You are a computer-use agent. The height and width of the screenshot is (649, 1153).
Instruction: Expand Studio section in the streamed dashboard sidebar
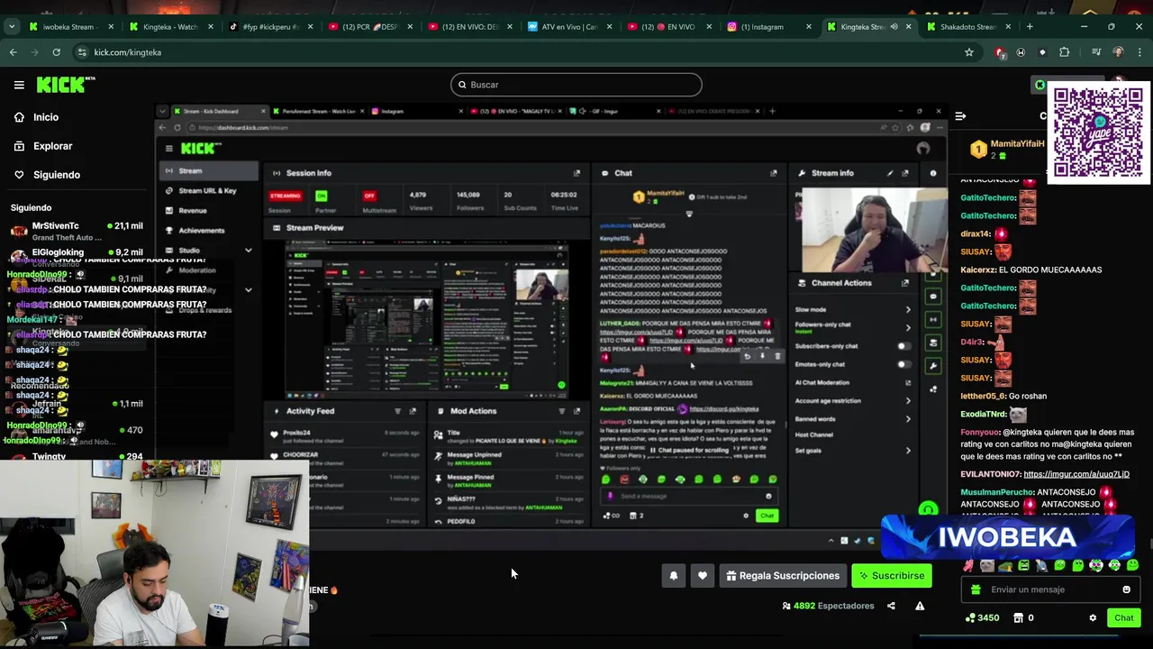click(x=248, y=251)
